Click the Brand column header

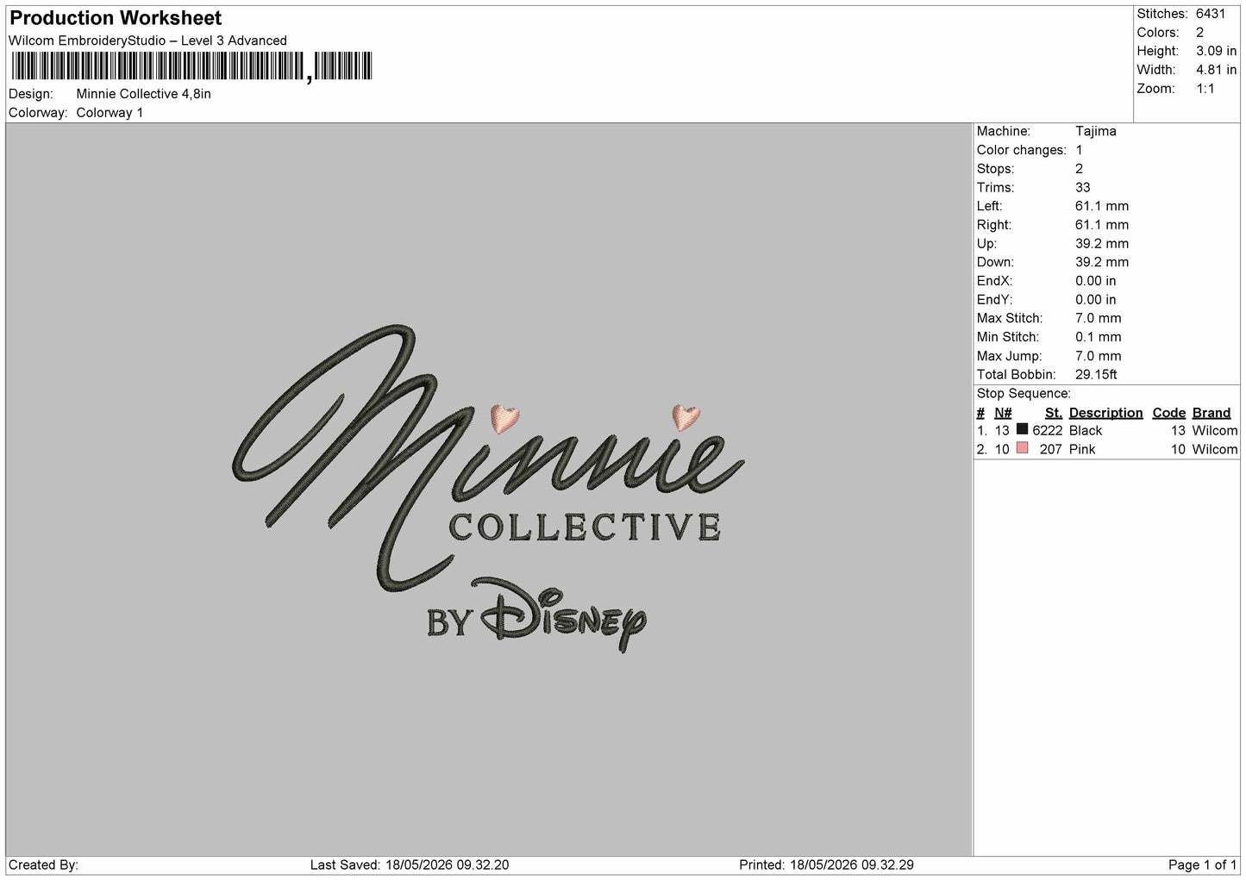tap(1212, 413)
